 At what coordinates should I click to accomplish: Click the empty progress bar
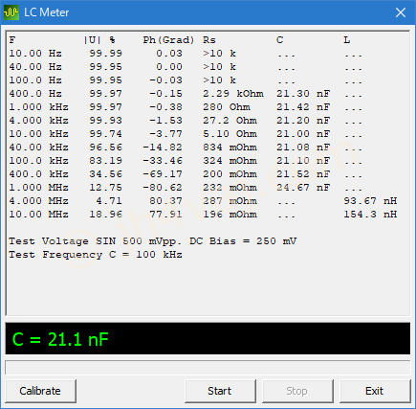click(208, 368)
